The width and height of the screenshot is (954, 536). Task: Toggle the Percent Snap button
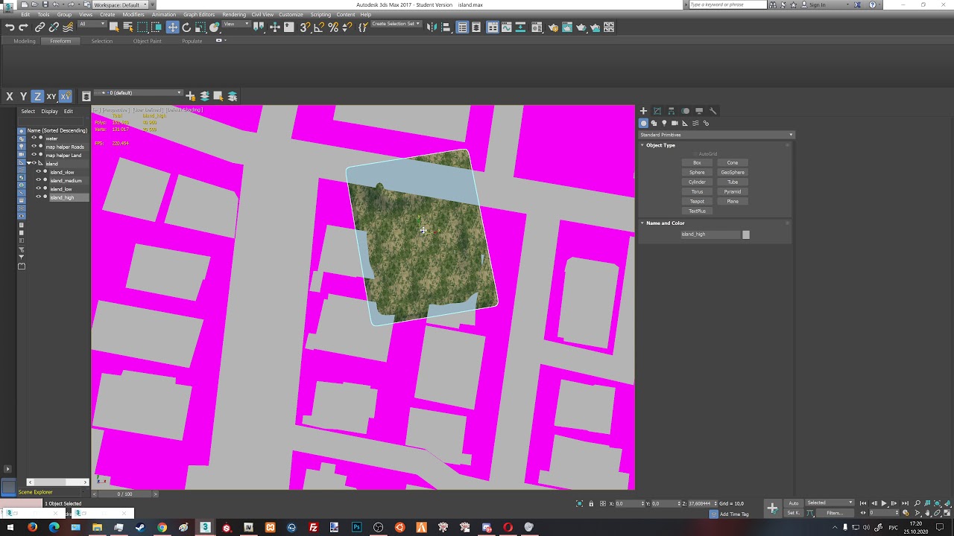coord(333,28)
